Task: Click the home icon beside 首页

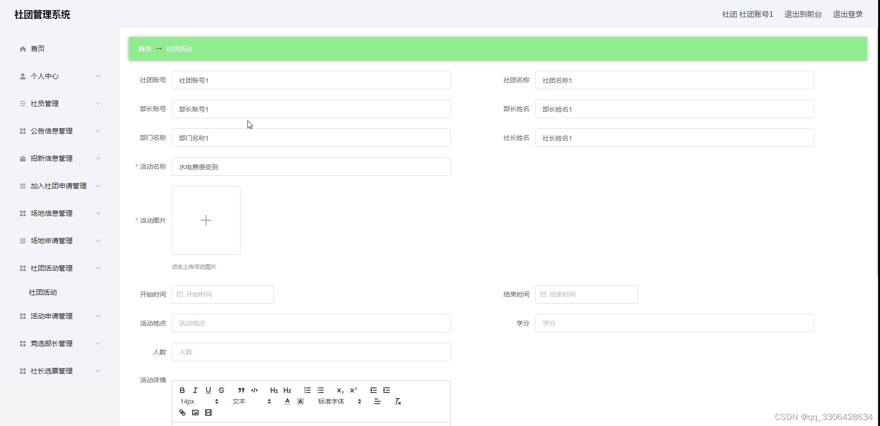Action: (x=23, y=49)
